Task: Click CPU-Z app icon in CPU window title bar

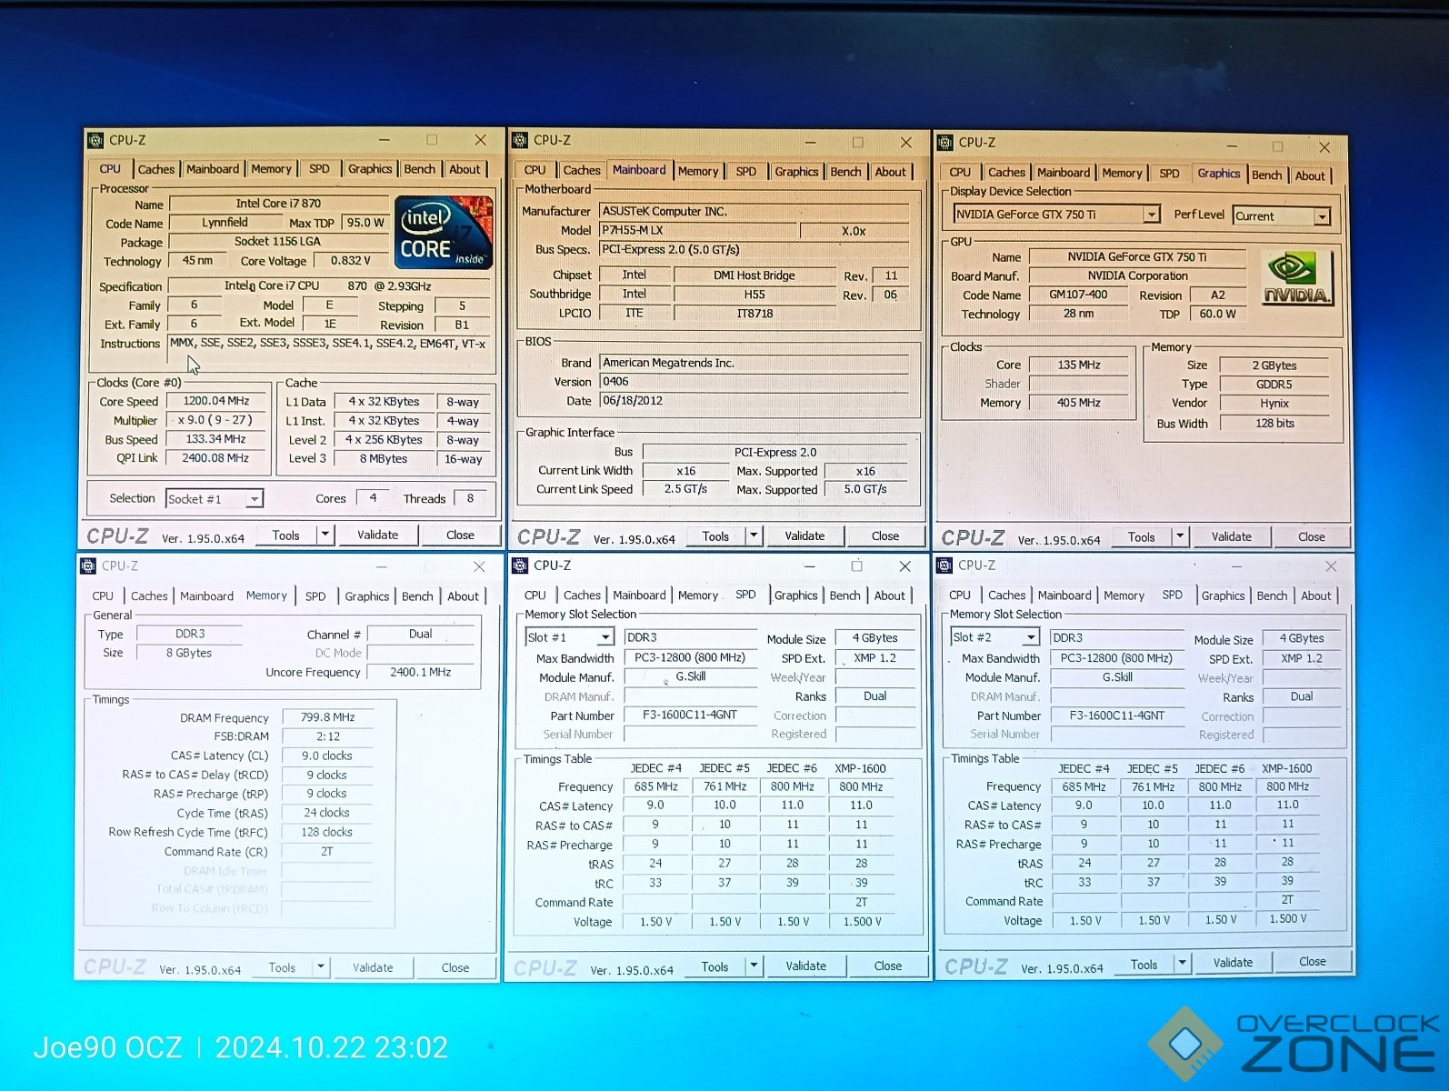Action: [x=95, y=140]
